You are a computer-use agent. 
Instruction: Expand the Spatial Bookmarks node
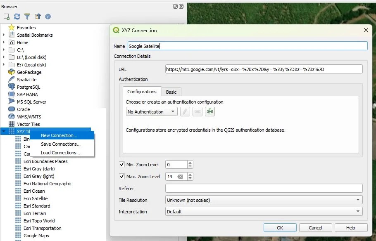point(4,35)
